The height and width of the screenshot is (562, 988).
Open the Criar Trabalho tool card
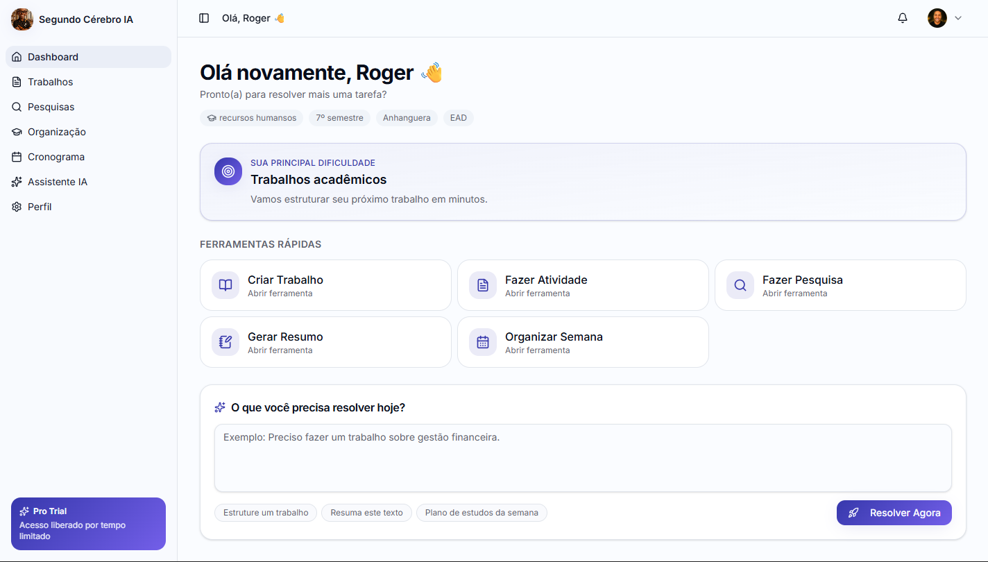click(325, 285)
